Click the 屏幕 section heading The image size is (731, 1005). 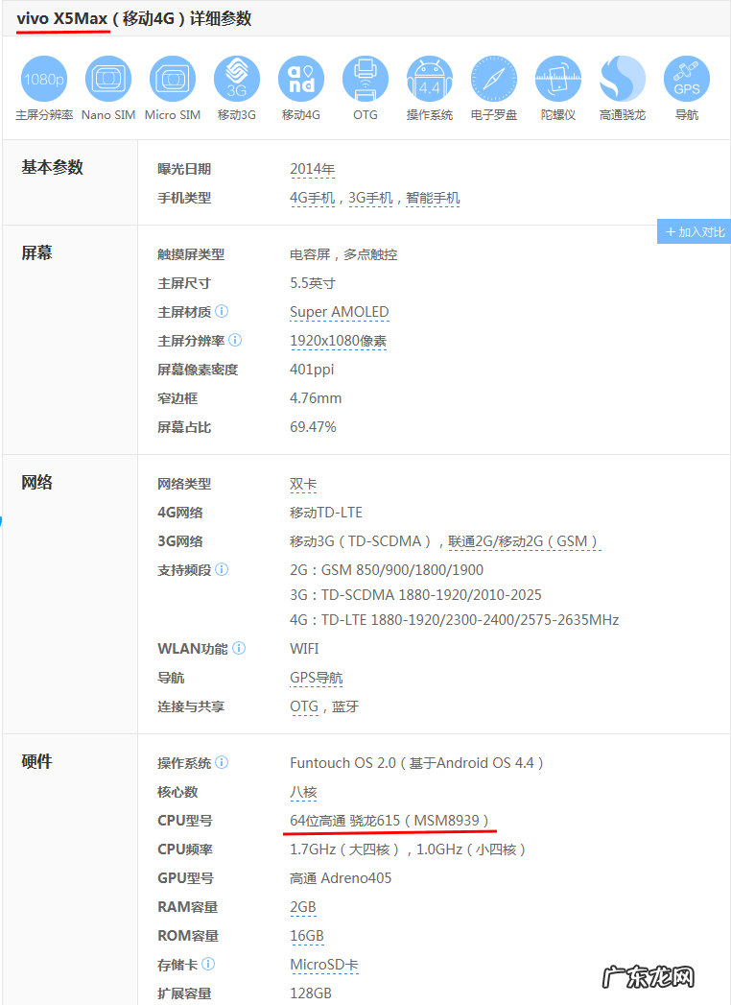pyautogui.click(x=36, y=252)
